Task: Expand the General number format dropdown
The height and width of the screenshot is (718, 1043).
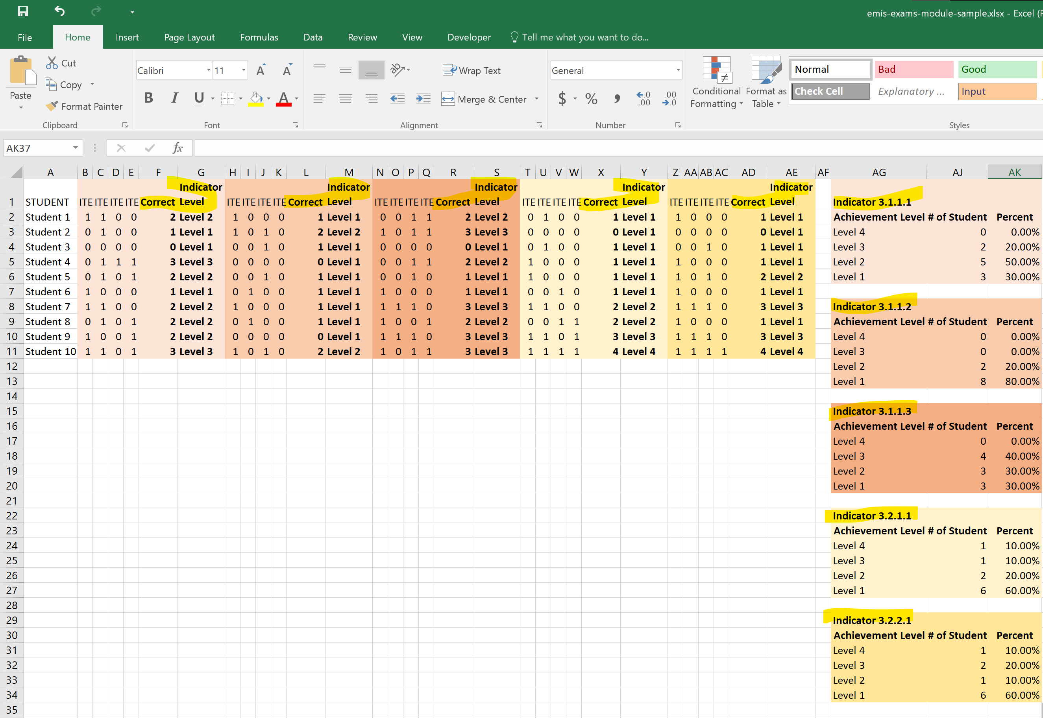Action: 677,70
